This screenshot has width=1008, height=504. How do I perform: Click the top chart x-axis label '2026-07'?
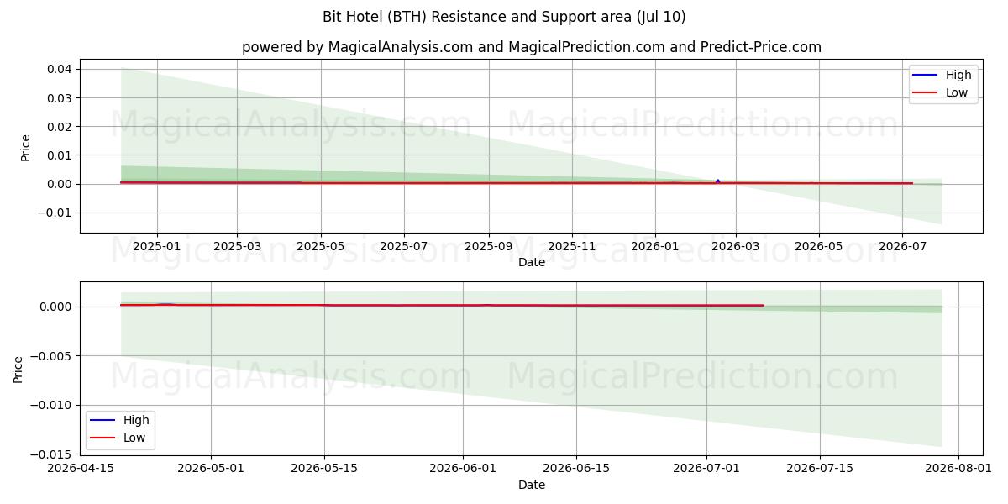pyautogui.click(x=902, y=247)
